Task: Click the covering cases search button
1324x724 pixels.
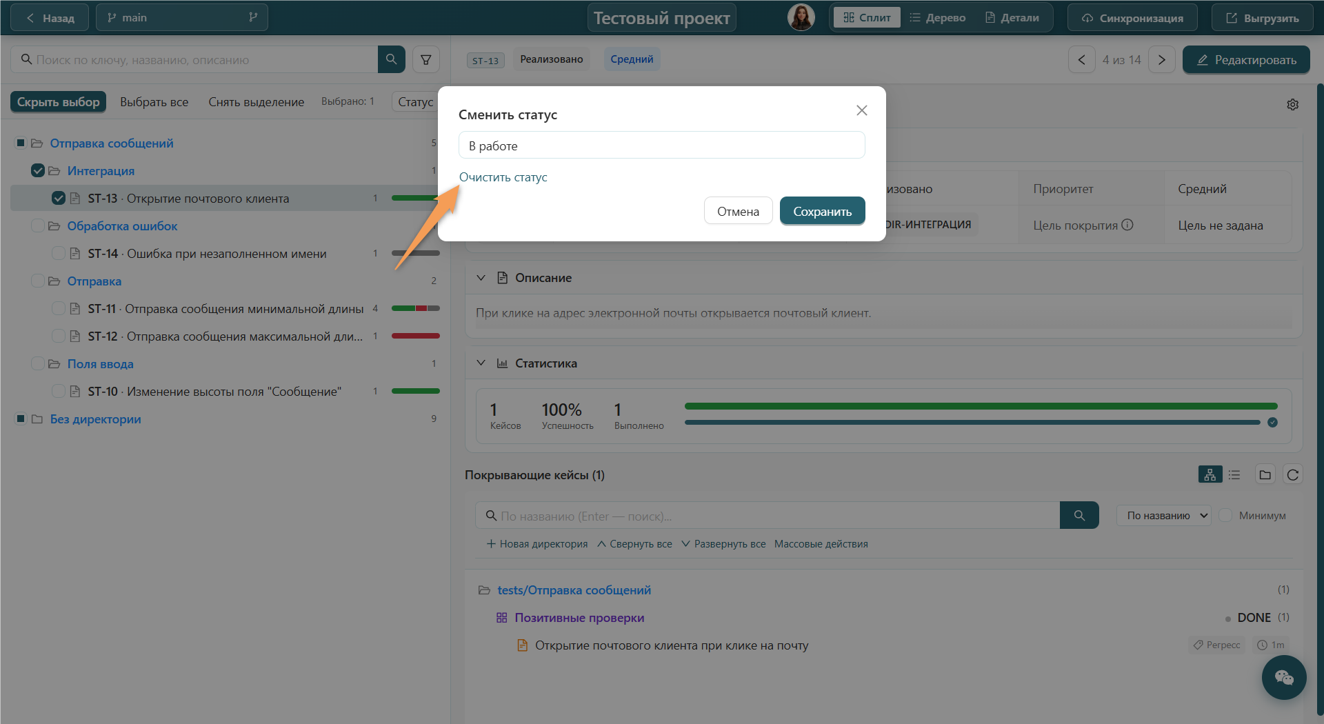Action: click(1079, 515)
